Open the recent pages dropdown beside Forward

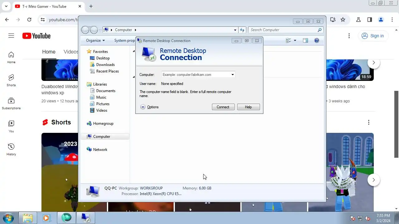[100, 30]
